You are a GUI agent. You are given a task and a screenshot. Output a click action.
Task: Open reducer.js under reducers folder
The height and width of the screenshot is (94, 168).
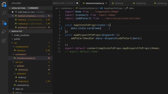(x=30, y=81)
